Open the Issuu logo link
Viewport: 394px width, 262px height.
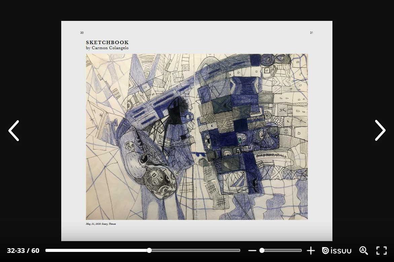pyautogui.click(x=337, y=251)
